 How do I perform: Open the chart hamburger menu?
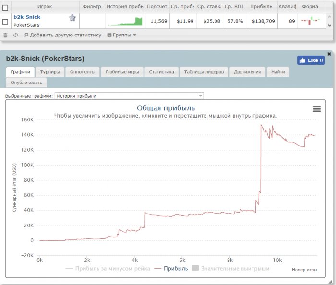coord(317,109)
